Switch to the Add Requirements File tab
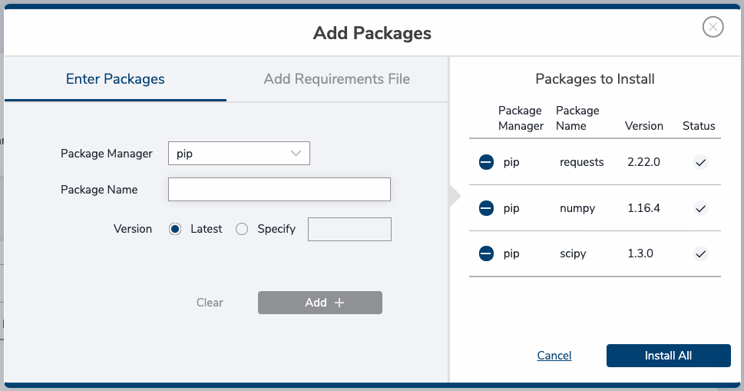Screen dimensions: 744x391 [x=337, y=79]
